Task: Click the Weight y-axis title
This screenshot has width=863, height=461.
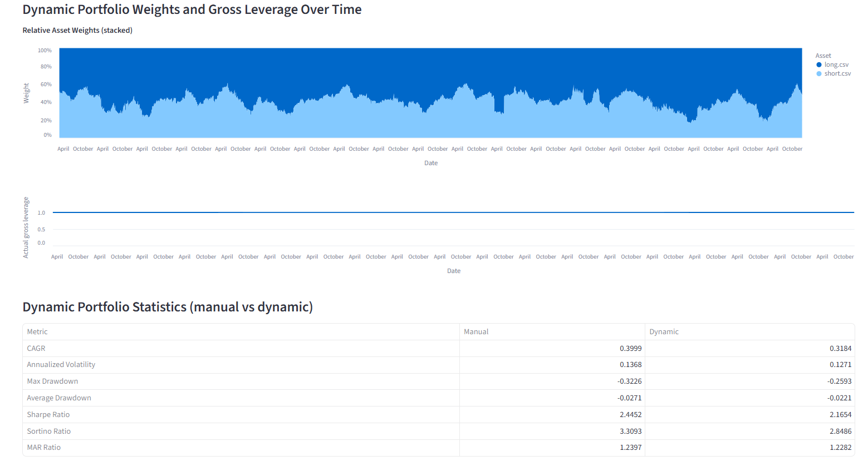Action: click(x=26, y=93)
